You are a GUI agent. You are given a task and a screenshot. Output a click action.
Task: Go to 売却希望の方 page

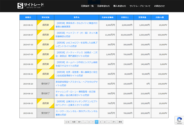point(103,6)
